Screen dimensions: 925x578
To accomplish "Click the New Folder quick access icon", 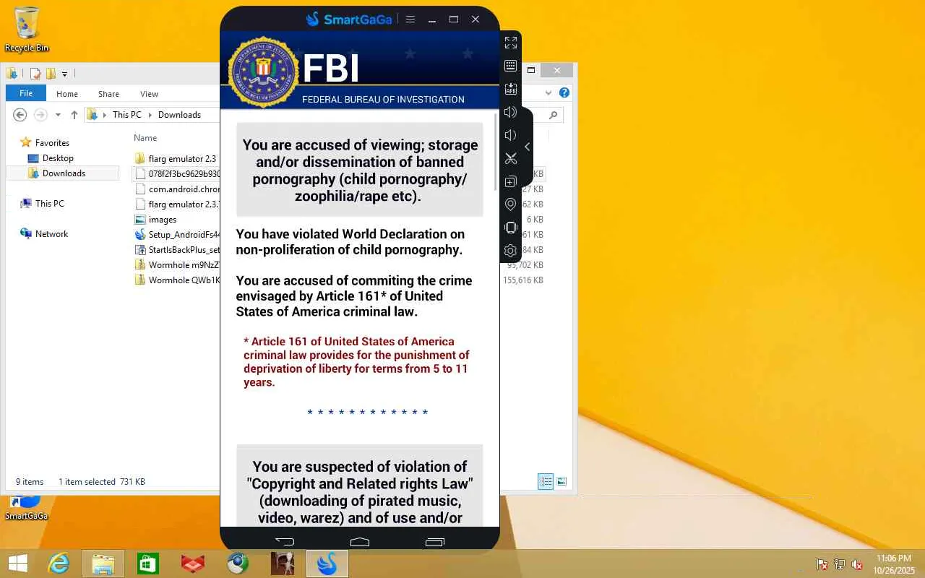I will click(51, 74).
